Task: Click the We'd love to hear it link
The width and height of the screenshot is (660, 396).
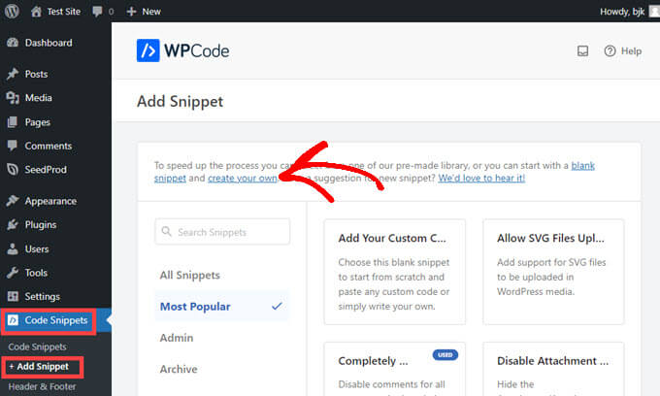Action: [x=481, y=179]
